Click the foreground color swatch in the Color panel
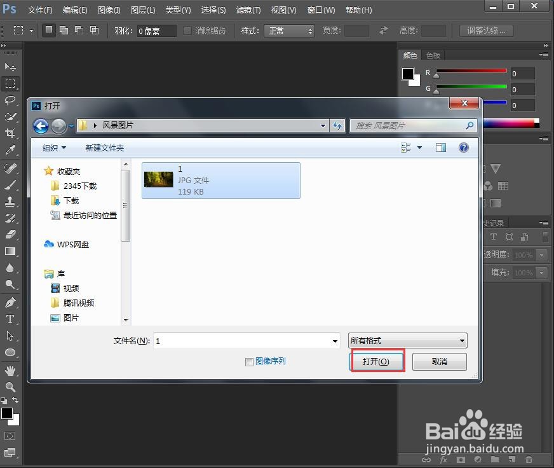Image resolution: width=554 pixels, height=468 pixels. coord(408,74)
